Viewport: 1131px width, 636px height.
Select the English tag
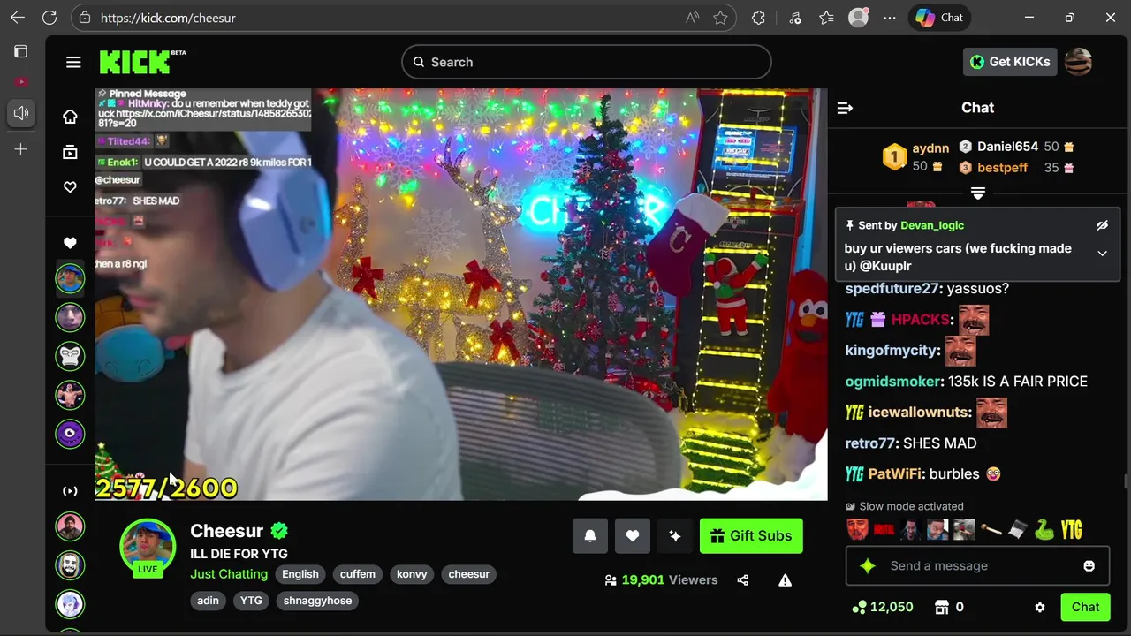tap(300, 574)
